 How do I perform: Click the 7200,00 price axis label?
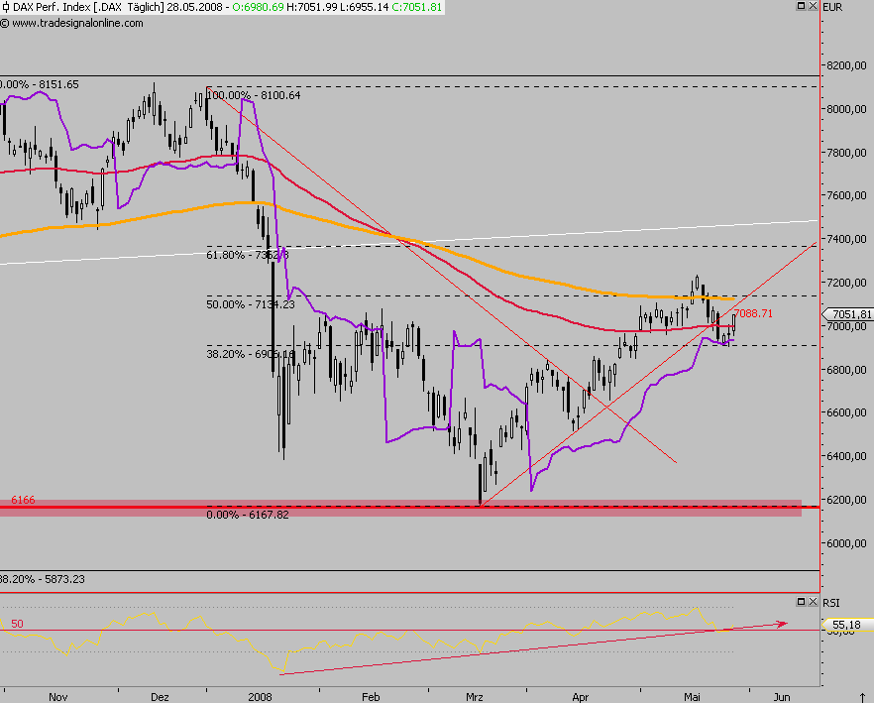click(846, 283)
